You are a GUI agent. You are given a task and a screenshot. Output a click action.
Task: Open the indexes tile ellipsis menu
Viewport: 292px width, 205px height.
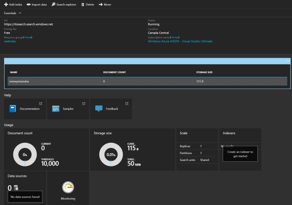[287, 61]
